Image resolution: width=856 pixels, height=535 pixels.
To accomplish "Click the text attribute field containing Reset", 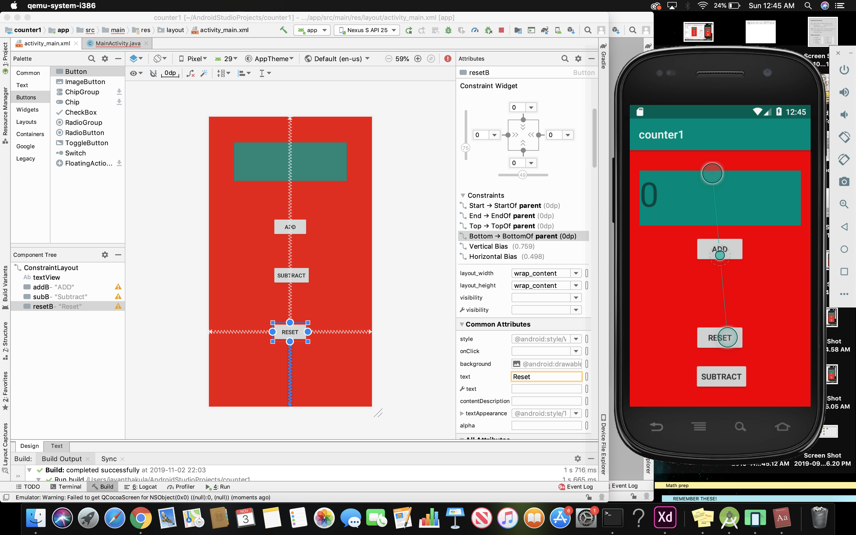I will (x=546, y=377).
